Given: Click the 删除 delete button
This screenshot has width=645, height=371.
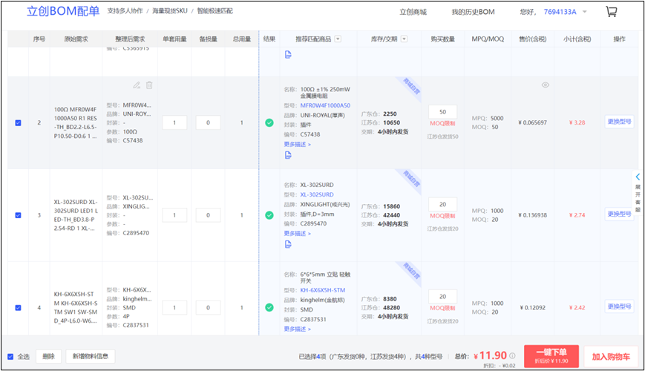Looking at the screenshot, I should 48,356.
